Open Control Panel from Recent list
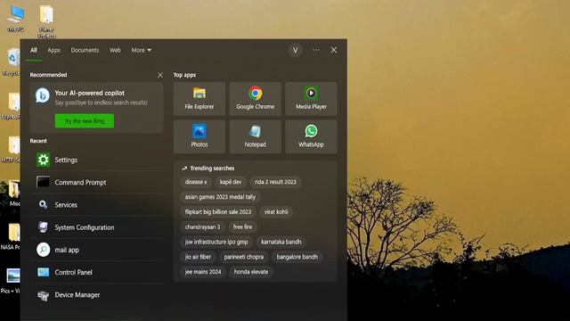 pyautogui.click(x=97, y=272)
